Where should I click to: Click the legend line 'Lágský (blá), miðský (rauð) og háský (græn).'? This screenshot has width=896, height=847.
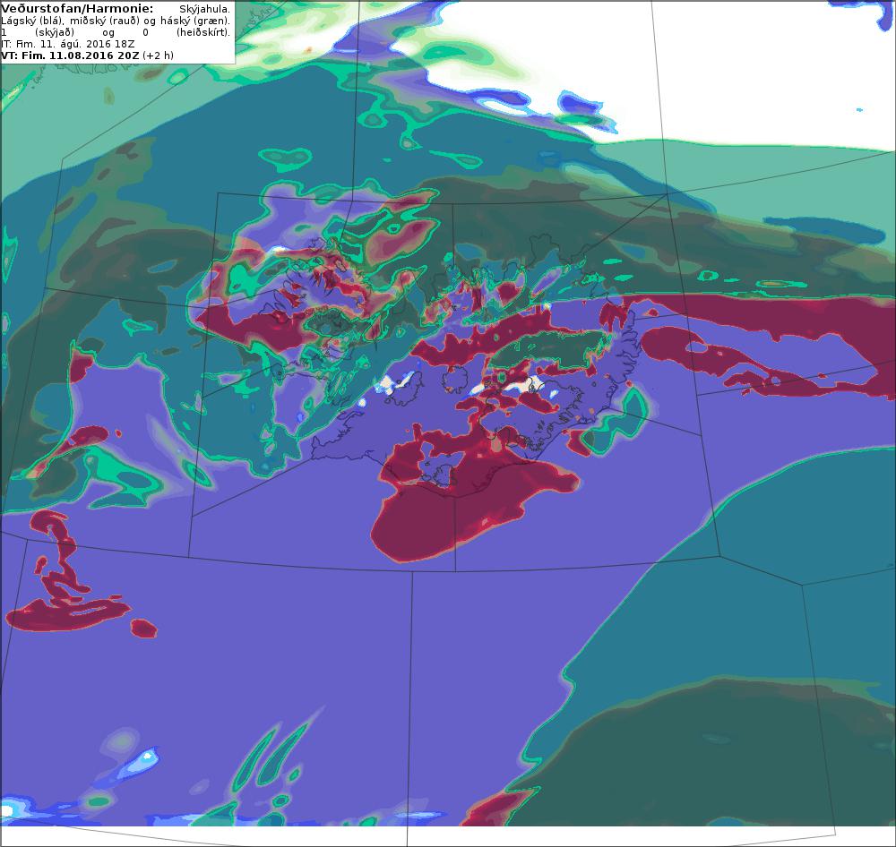pyautogui.click(x=116, y=21)
